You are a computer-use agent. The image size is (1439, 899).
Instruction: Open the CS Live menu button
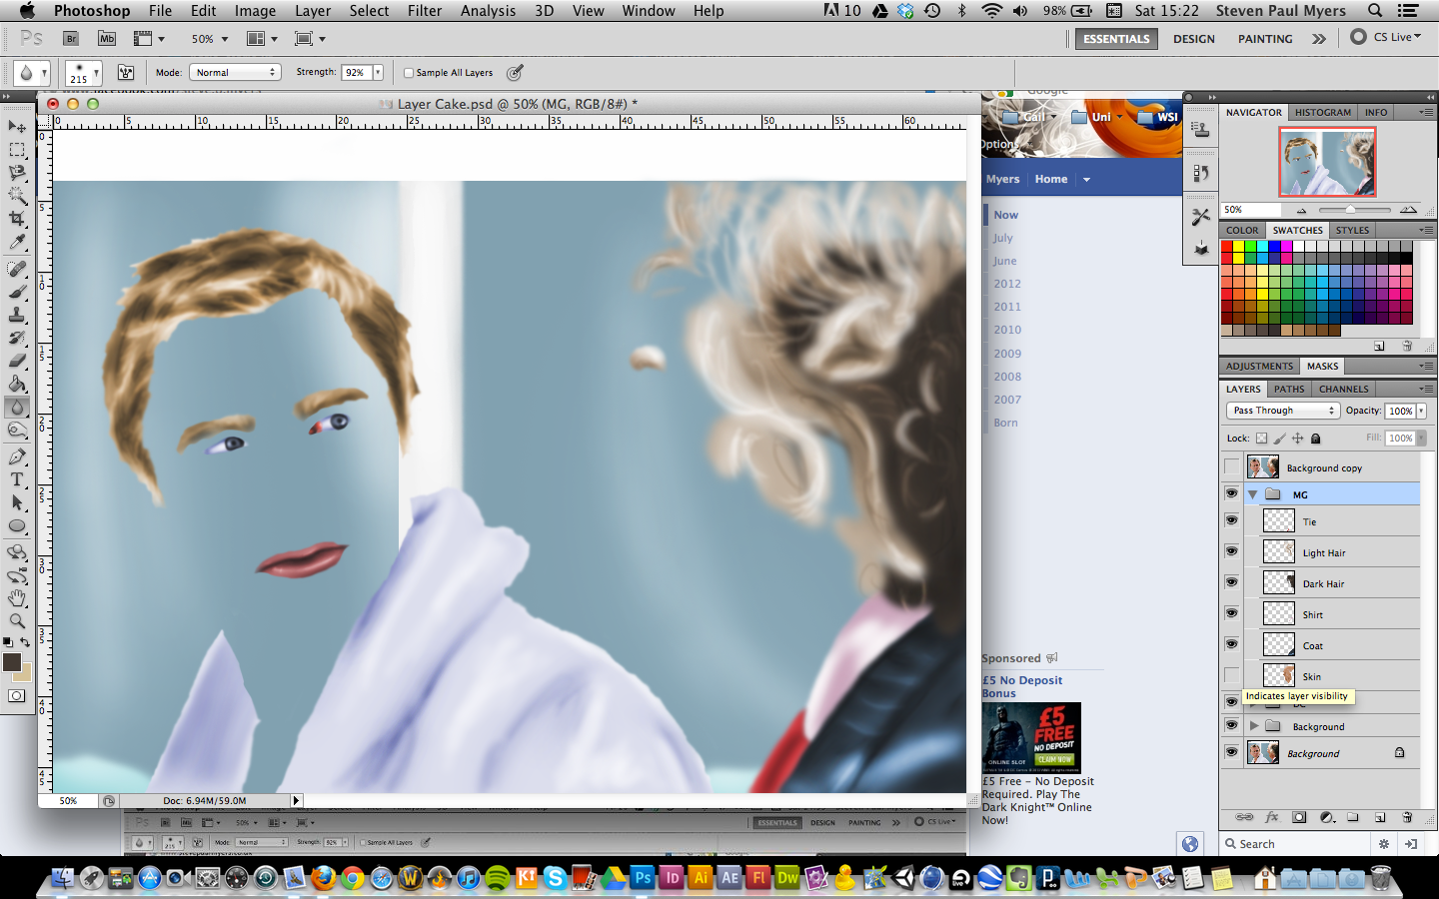pyautogui.click(x=1387, y=37)
